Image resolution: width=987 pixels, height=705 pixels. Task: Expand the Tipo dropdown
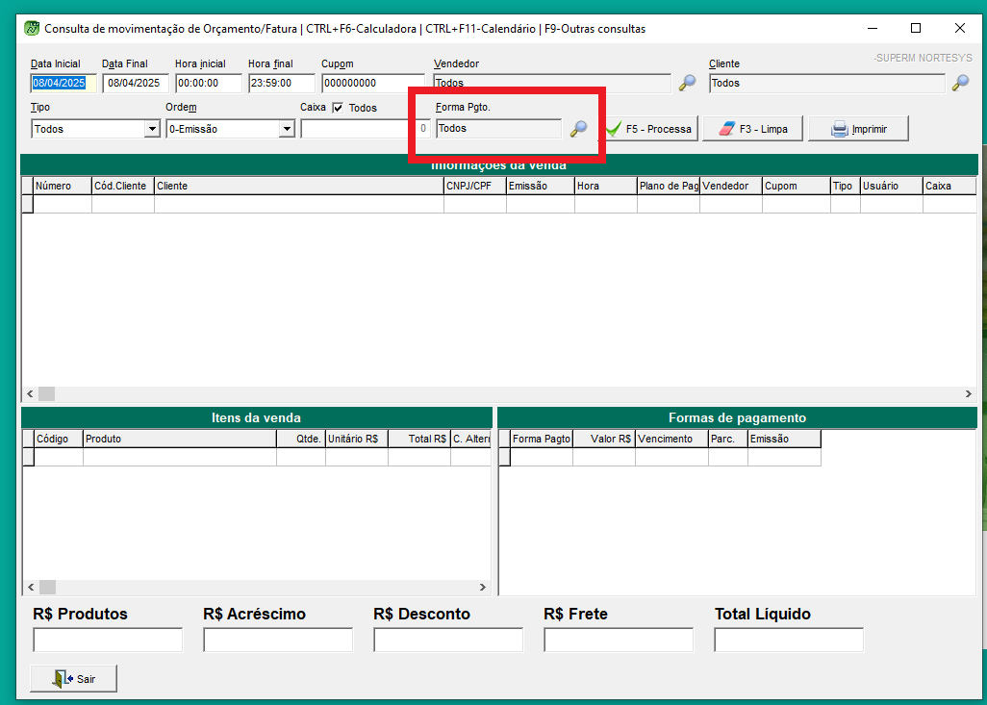pyautogui.click(x=151, y=129)
